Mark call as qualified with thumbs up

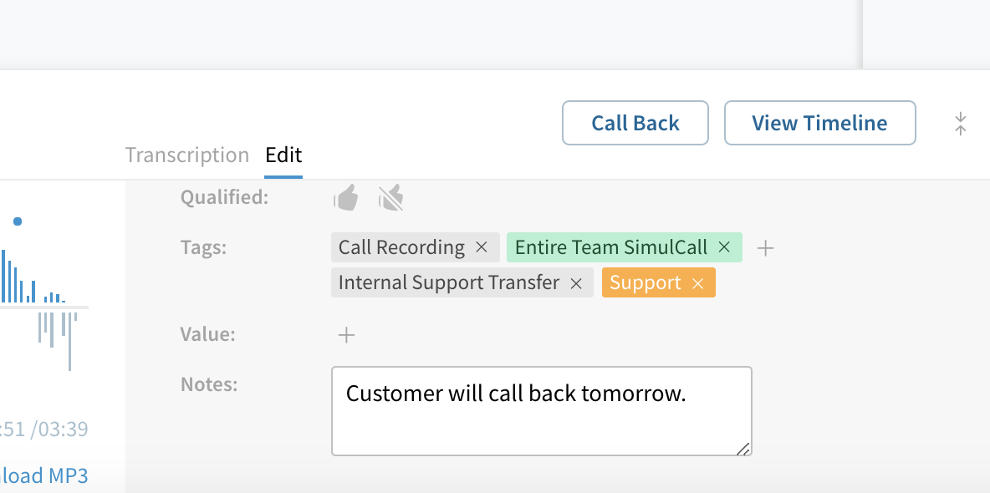coord(346,197)
